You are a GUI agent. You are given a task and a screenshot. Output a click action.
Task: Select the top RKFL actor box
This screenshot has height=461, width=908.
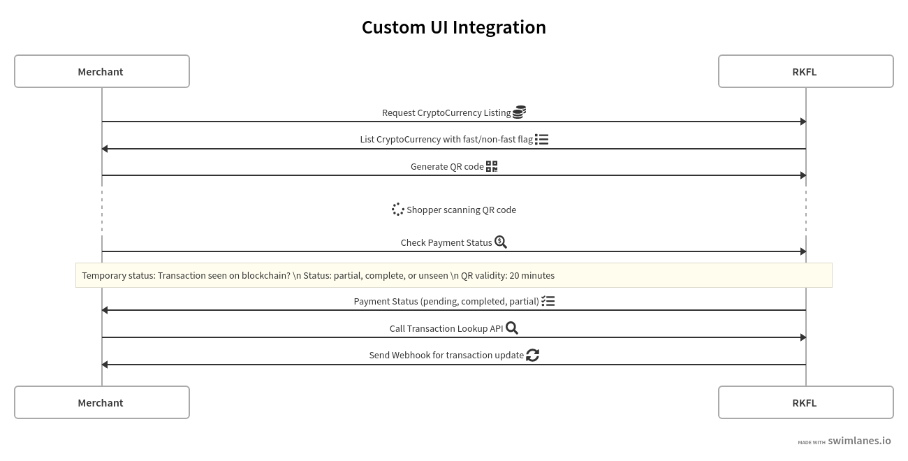pos(806,71)
